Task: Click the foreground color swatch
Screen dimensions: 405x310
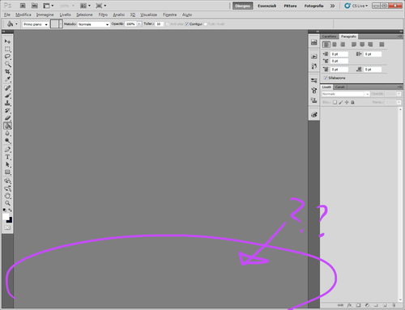Action: (x=6, y=216)
